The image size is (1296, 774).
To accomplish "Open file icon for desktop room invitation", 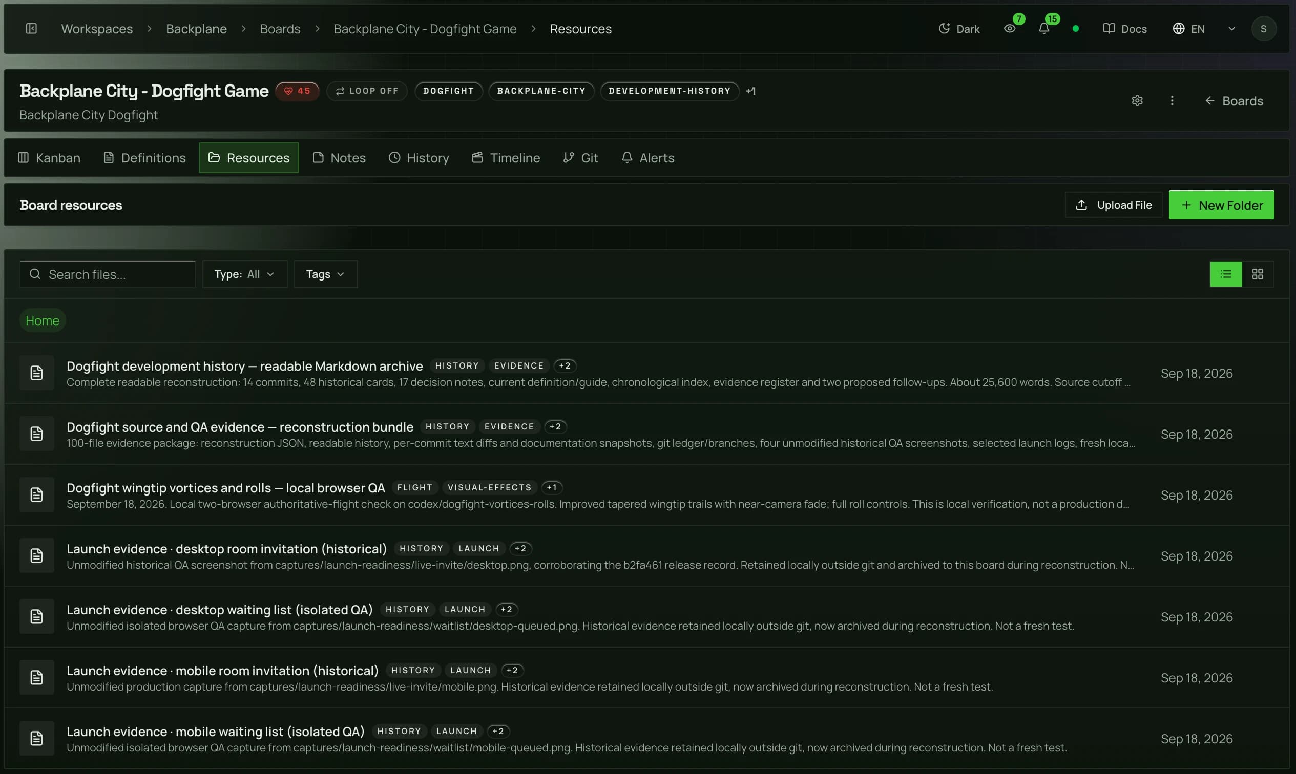I will [x=36, y=555].
